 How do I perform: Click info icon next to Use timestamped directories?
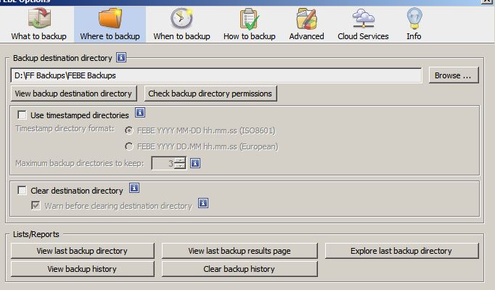click(140, 112)
